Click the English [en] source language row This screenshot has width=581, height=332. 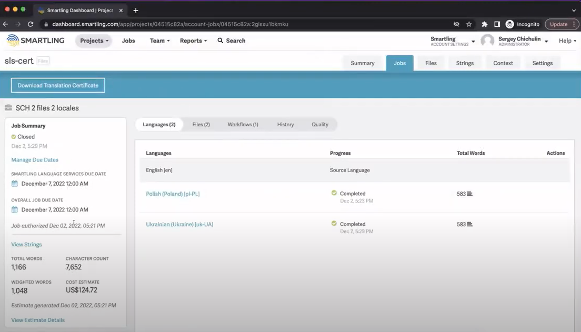[355, 170]
